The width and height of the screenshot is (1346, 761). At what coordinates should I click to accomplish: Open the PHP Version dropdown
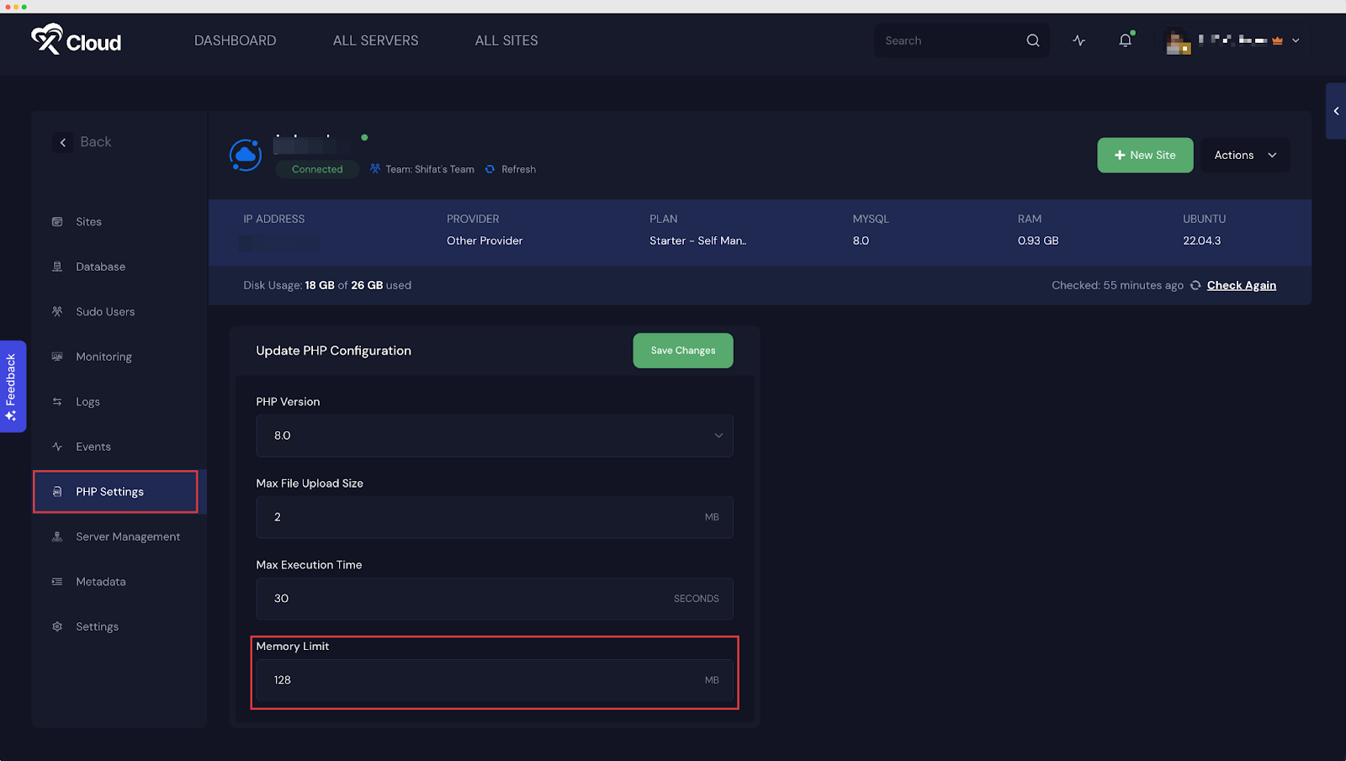click(494, 436)
